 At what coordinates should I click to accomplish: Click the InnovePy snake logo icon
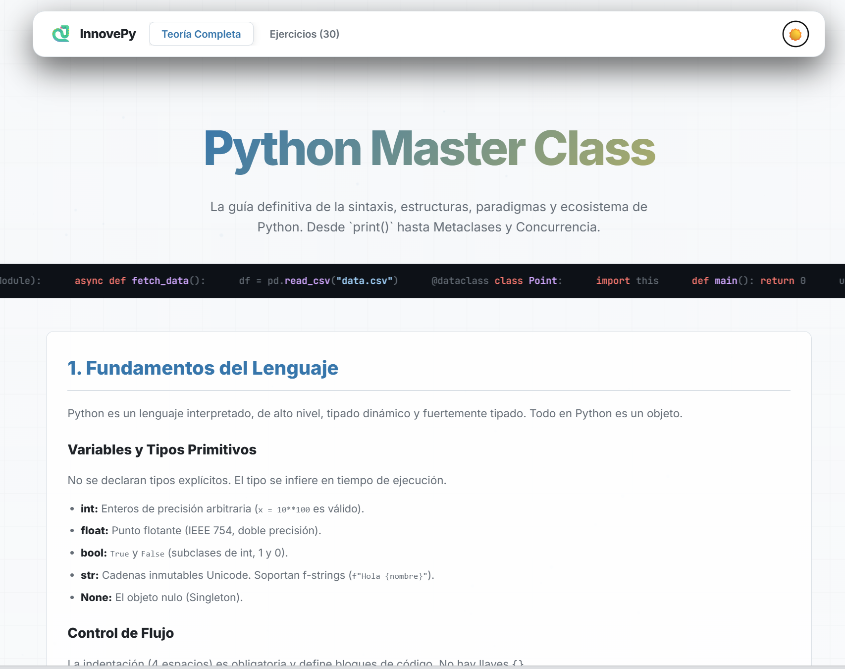[60, 34]
